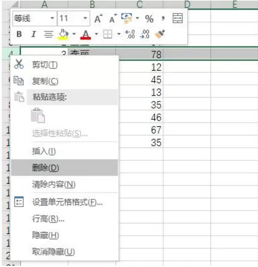The image size is (258, 267).
Task: Click the center align icon
Action: (49, 34)
